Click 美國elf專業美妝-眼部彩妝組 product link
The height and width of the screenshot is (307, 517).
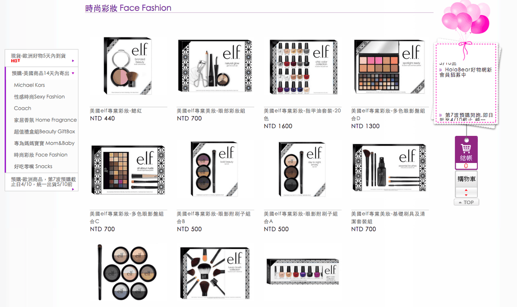pos(211,111)
